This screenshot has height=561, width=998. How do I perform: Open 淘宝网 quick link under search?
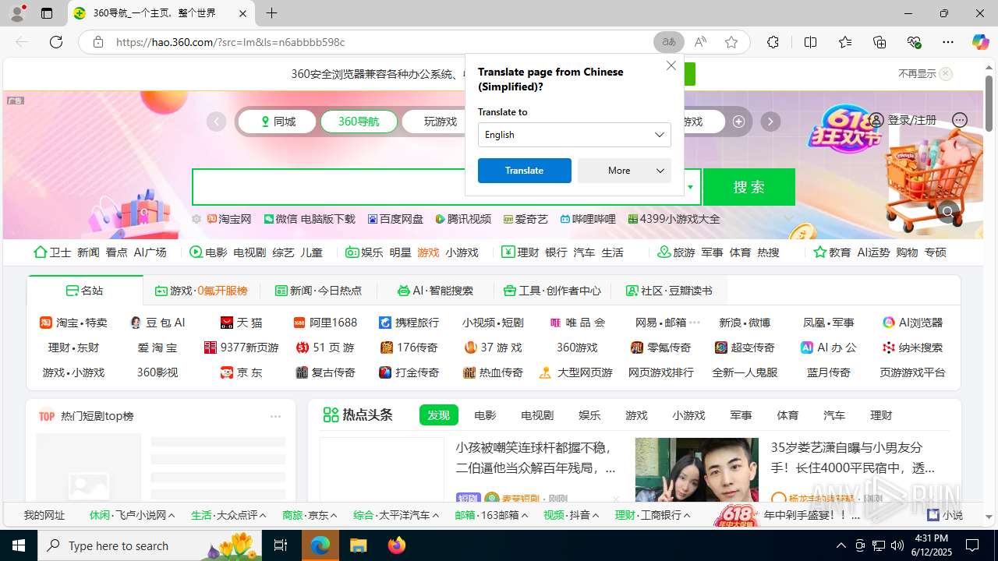[229, 219]
